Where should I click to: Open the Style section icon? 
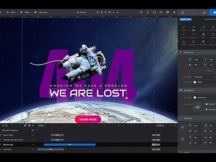[x=193, y=28]
